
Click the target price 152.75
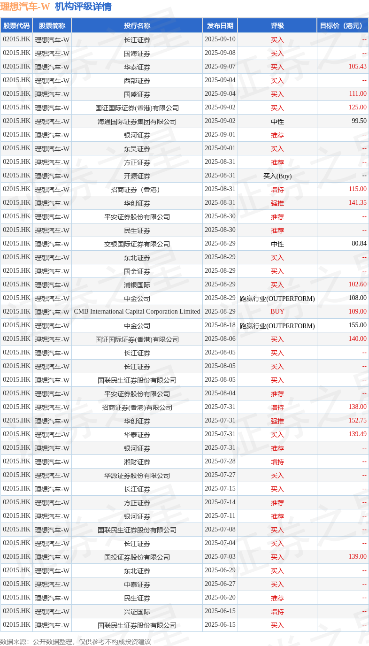[x=358, y=421]
